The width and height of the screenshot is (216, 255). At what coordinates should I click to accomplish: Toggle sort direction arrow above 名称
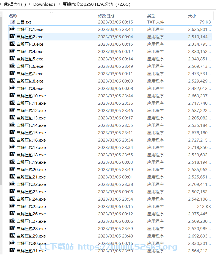(52, 12)
